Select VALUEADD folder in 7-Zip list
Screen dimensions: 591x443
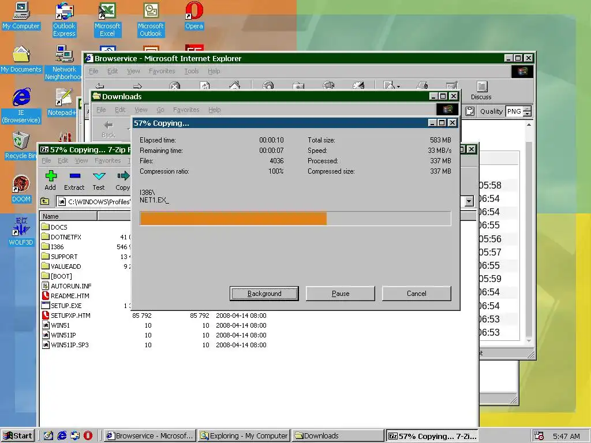pyautogui.click(x=61, y=266)
